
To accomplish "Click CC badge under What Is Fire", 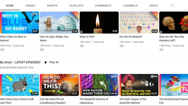I will pos(82,46).
